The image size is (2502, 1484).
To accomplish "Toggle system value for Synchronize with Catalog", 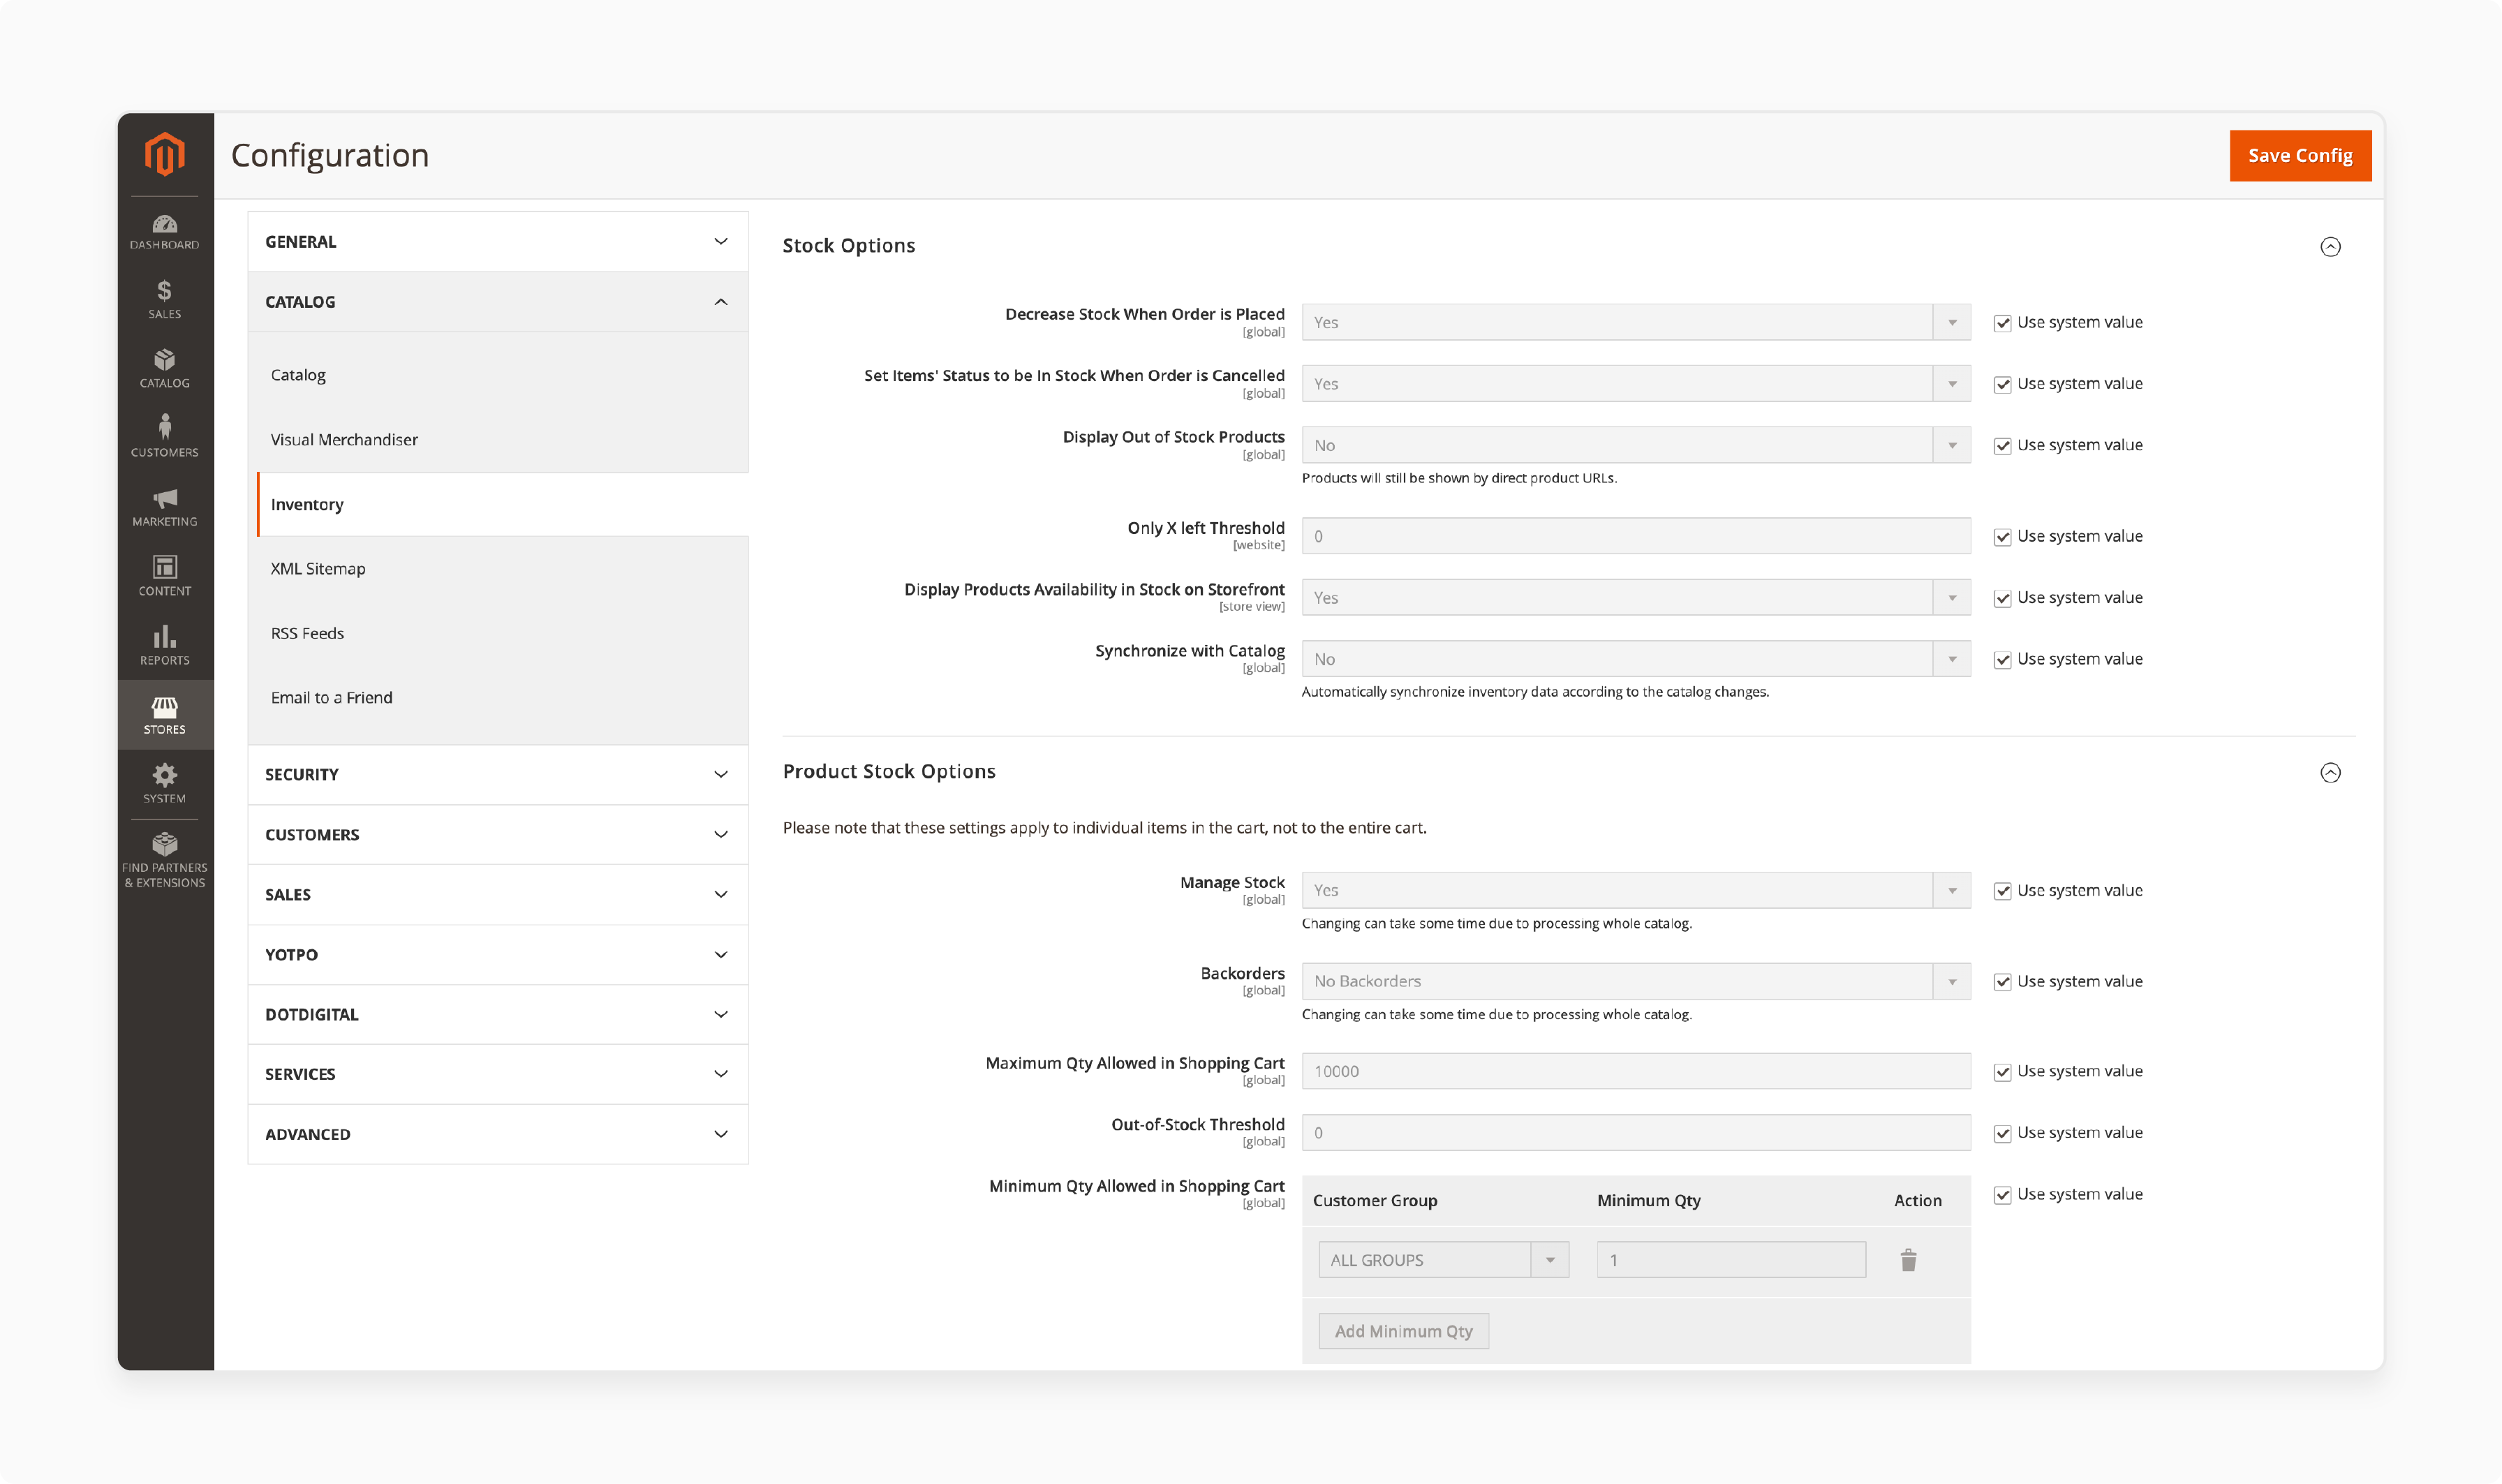I will [2002, 660].
